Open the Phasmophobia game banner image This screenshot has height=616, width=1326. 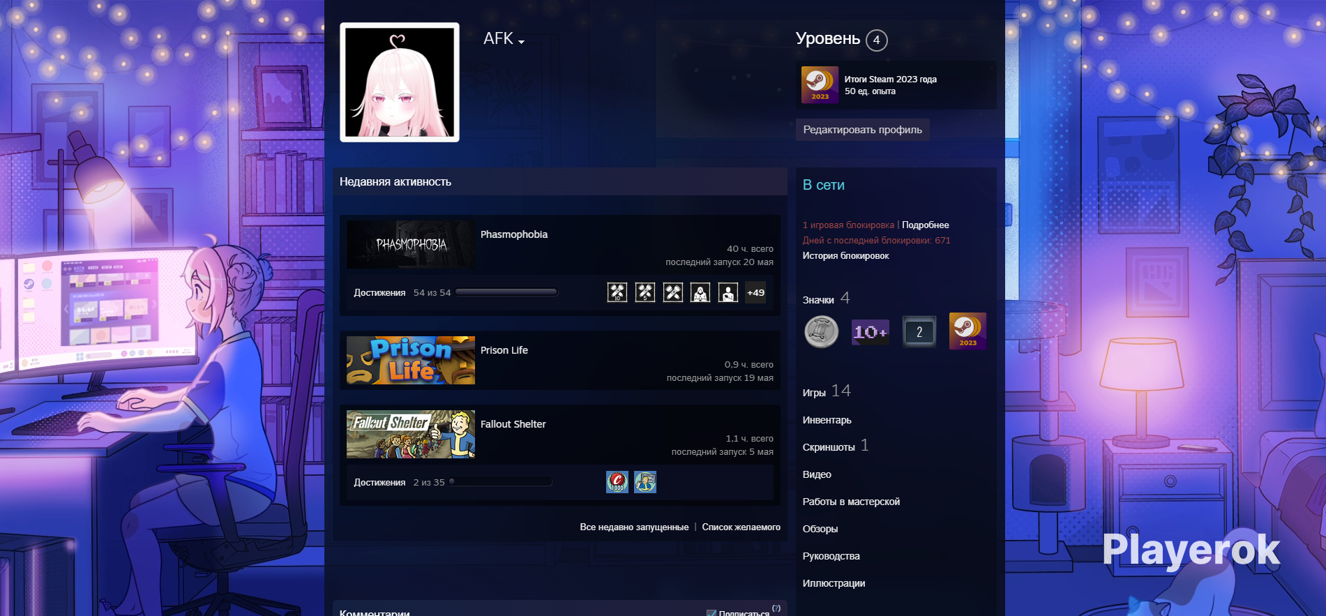pyautogui.click(x=411, y=245)
